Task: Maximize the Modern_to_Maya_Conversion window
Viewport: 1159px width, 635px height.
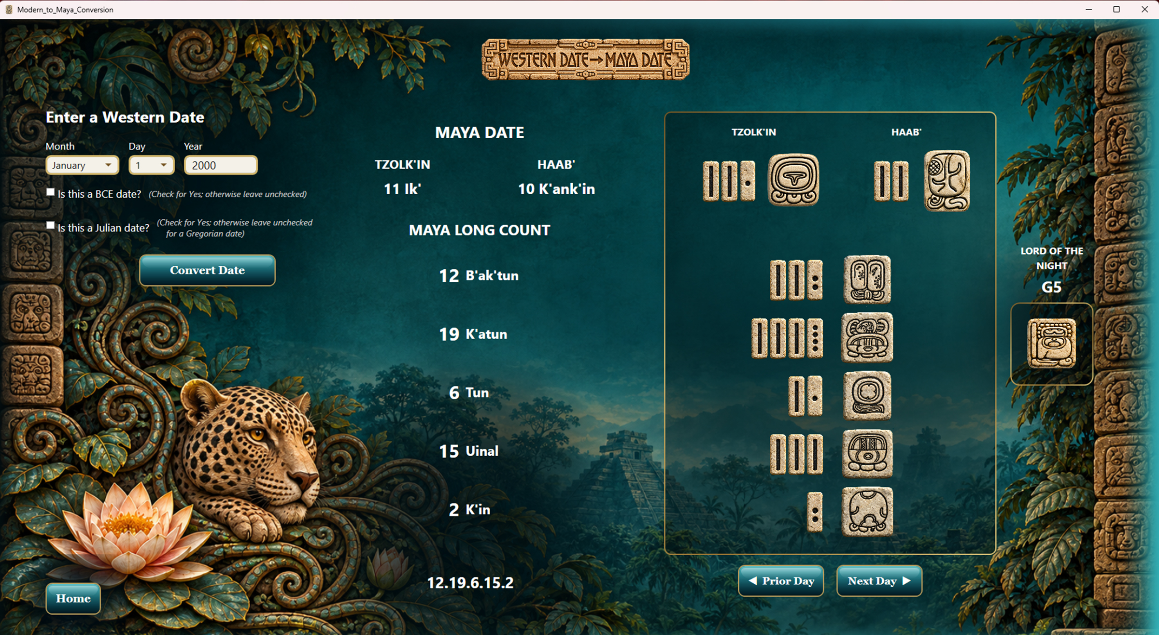Action: click(1117, 10)
